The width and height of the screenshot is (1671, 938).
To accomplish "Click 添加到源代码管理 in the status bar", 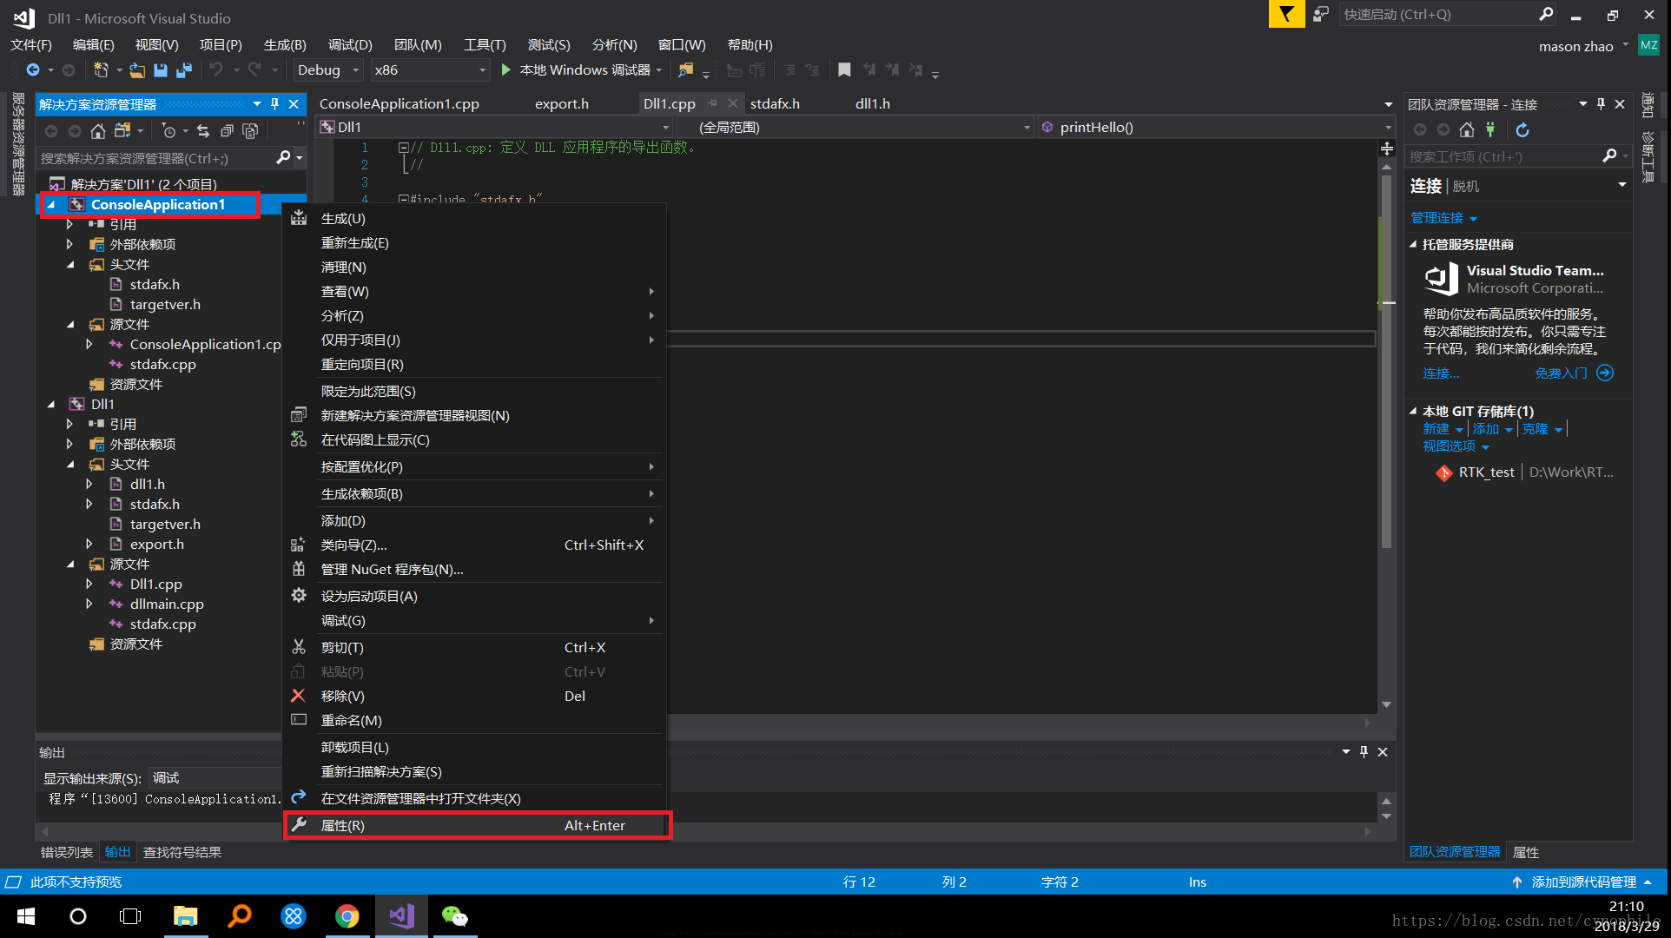I will 1583,882.
